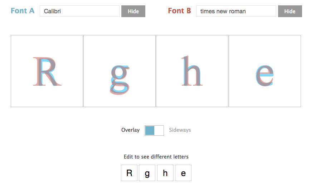Viewport: 311px width, 185px height.
Task: Click the Font B field with times new roman
Action: point(236,11)
